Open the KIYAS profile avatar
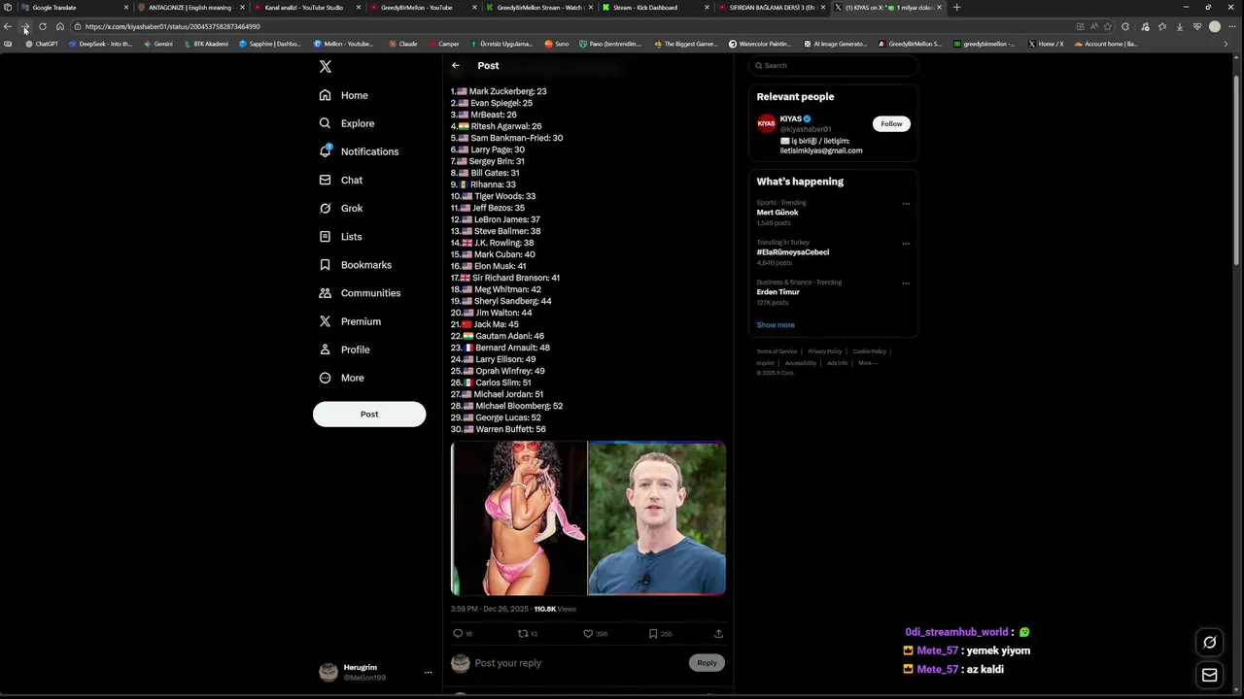 coord(766,123)
